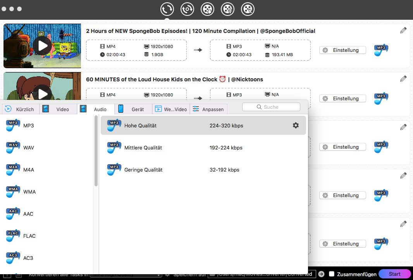Open MP3 output format icon for SpongeBob video

[381, 50]
